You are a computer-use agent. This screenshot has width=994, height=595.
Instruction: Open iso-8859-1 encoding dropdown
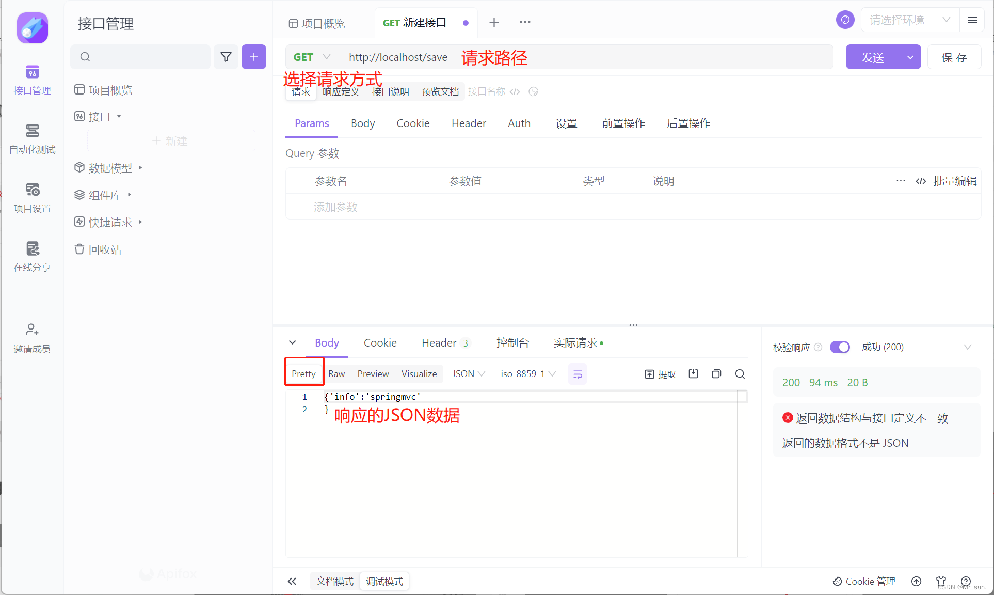coord(528,374)
